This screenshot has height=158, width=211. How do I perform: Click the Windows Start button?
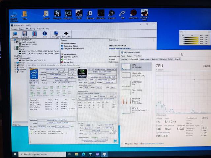click(x=15, y=154)
